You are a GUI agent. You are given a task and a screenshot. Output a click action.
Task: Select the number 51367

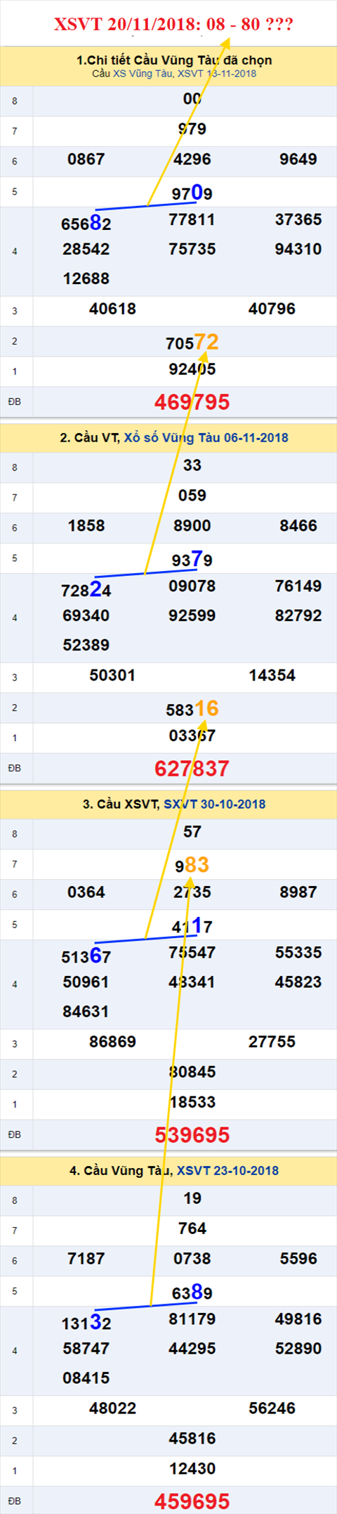tap(86, 956)
